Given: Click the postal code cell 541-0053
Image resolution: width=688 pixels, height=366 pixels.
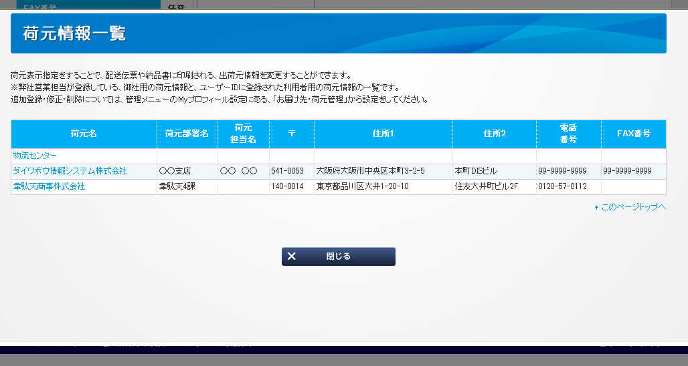Looking at the screenshot, I should pos(287,171).
